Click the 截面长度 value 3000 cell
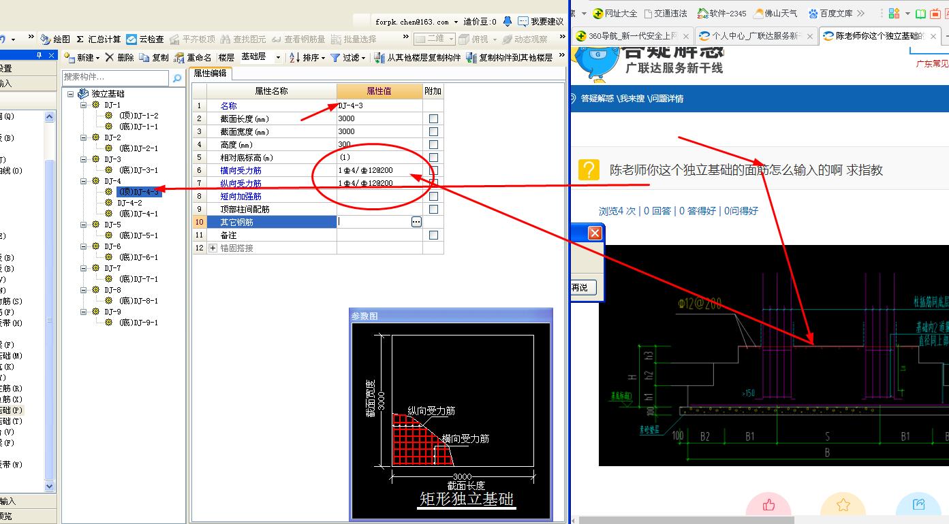The width and height of the screenshot is (949, 524). [x=379, y=118]
